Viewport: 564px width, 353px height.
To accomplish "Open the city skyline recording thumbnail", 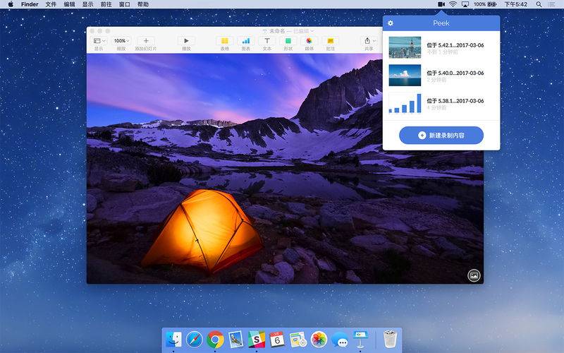I will pos(405,48).
